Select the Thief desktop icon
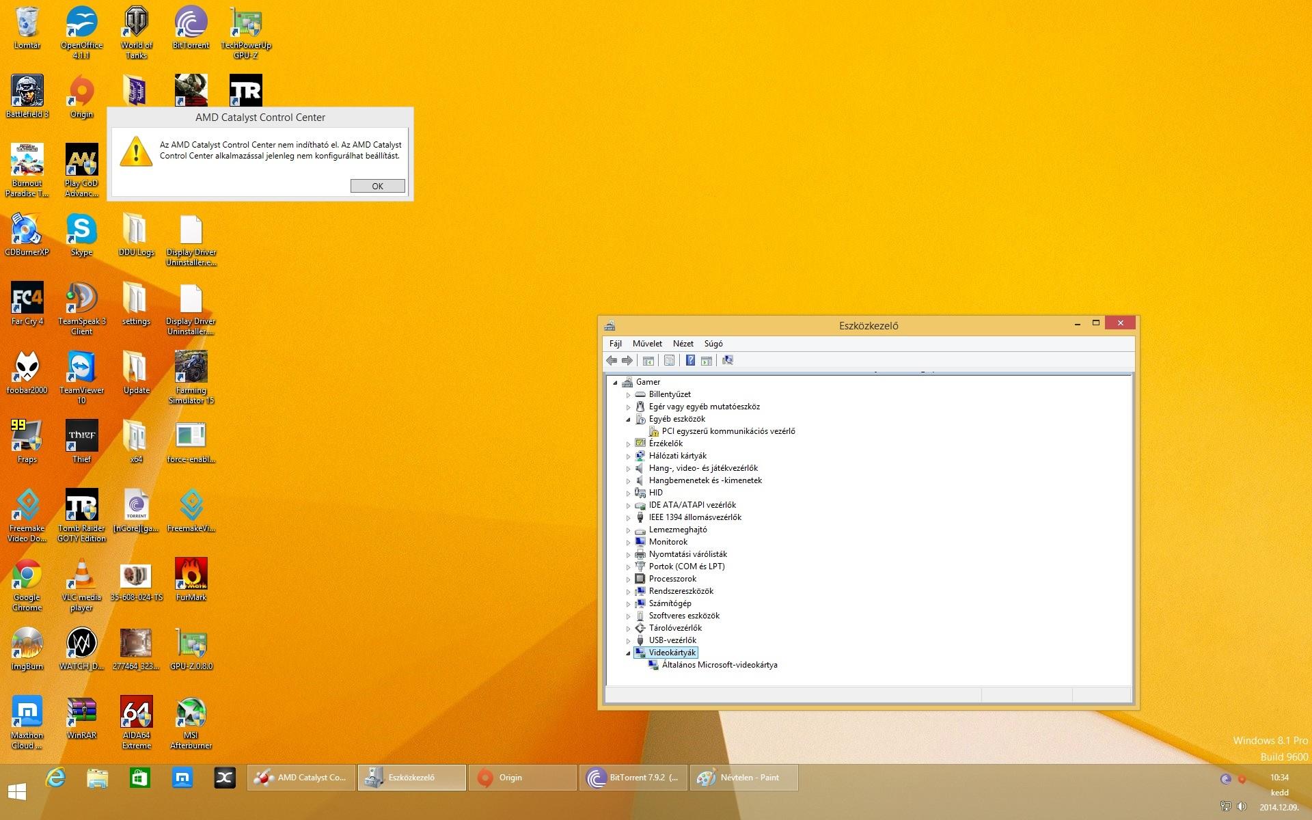 (x=82, y=441)
